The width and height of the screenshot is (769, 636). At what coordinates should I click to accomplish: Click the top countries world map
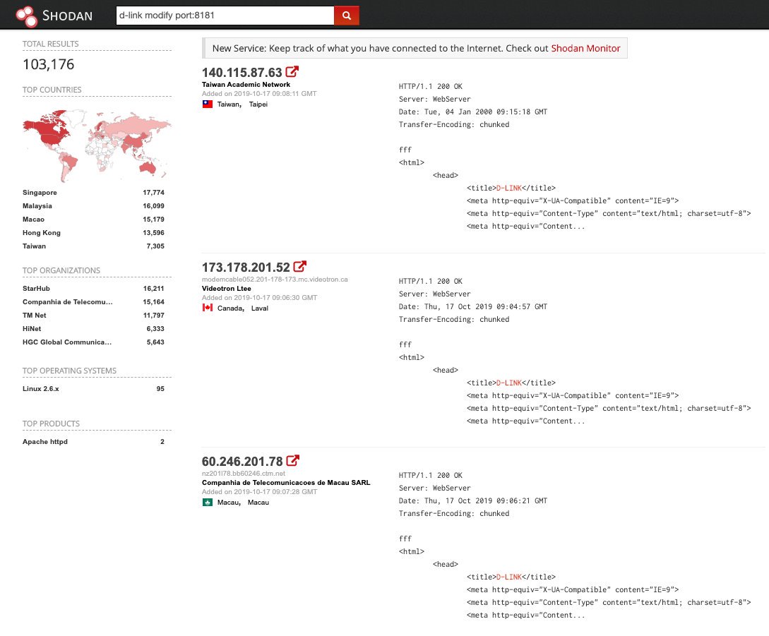coord(97,145)
